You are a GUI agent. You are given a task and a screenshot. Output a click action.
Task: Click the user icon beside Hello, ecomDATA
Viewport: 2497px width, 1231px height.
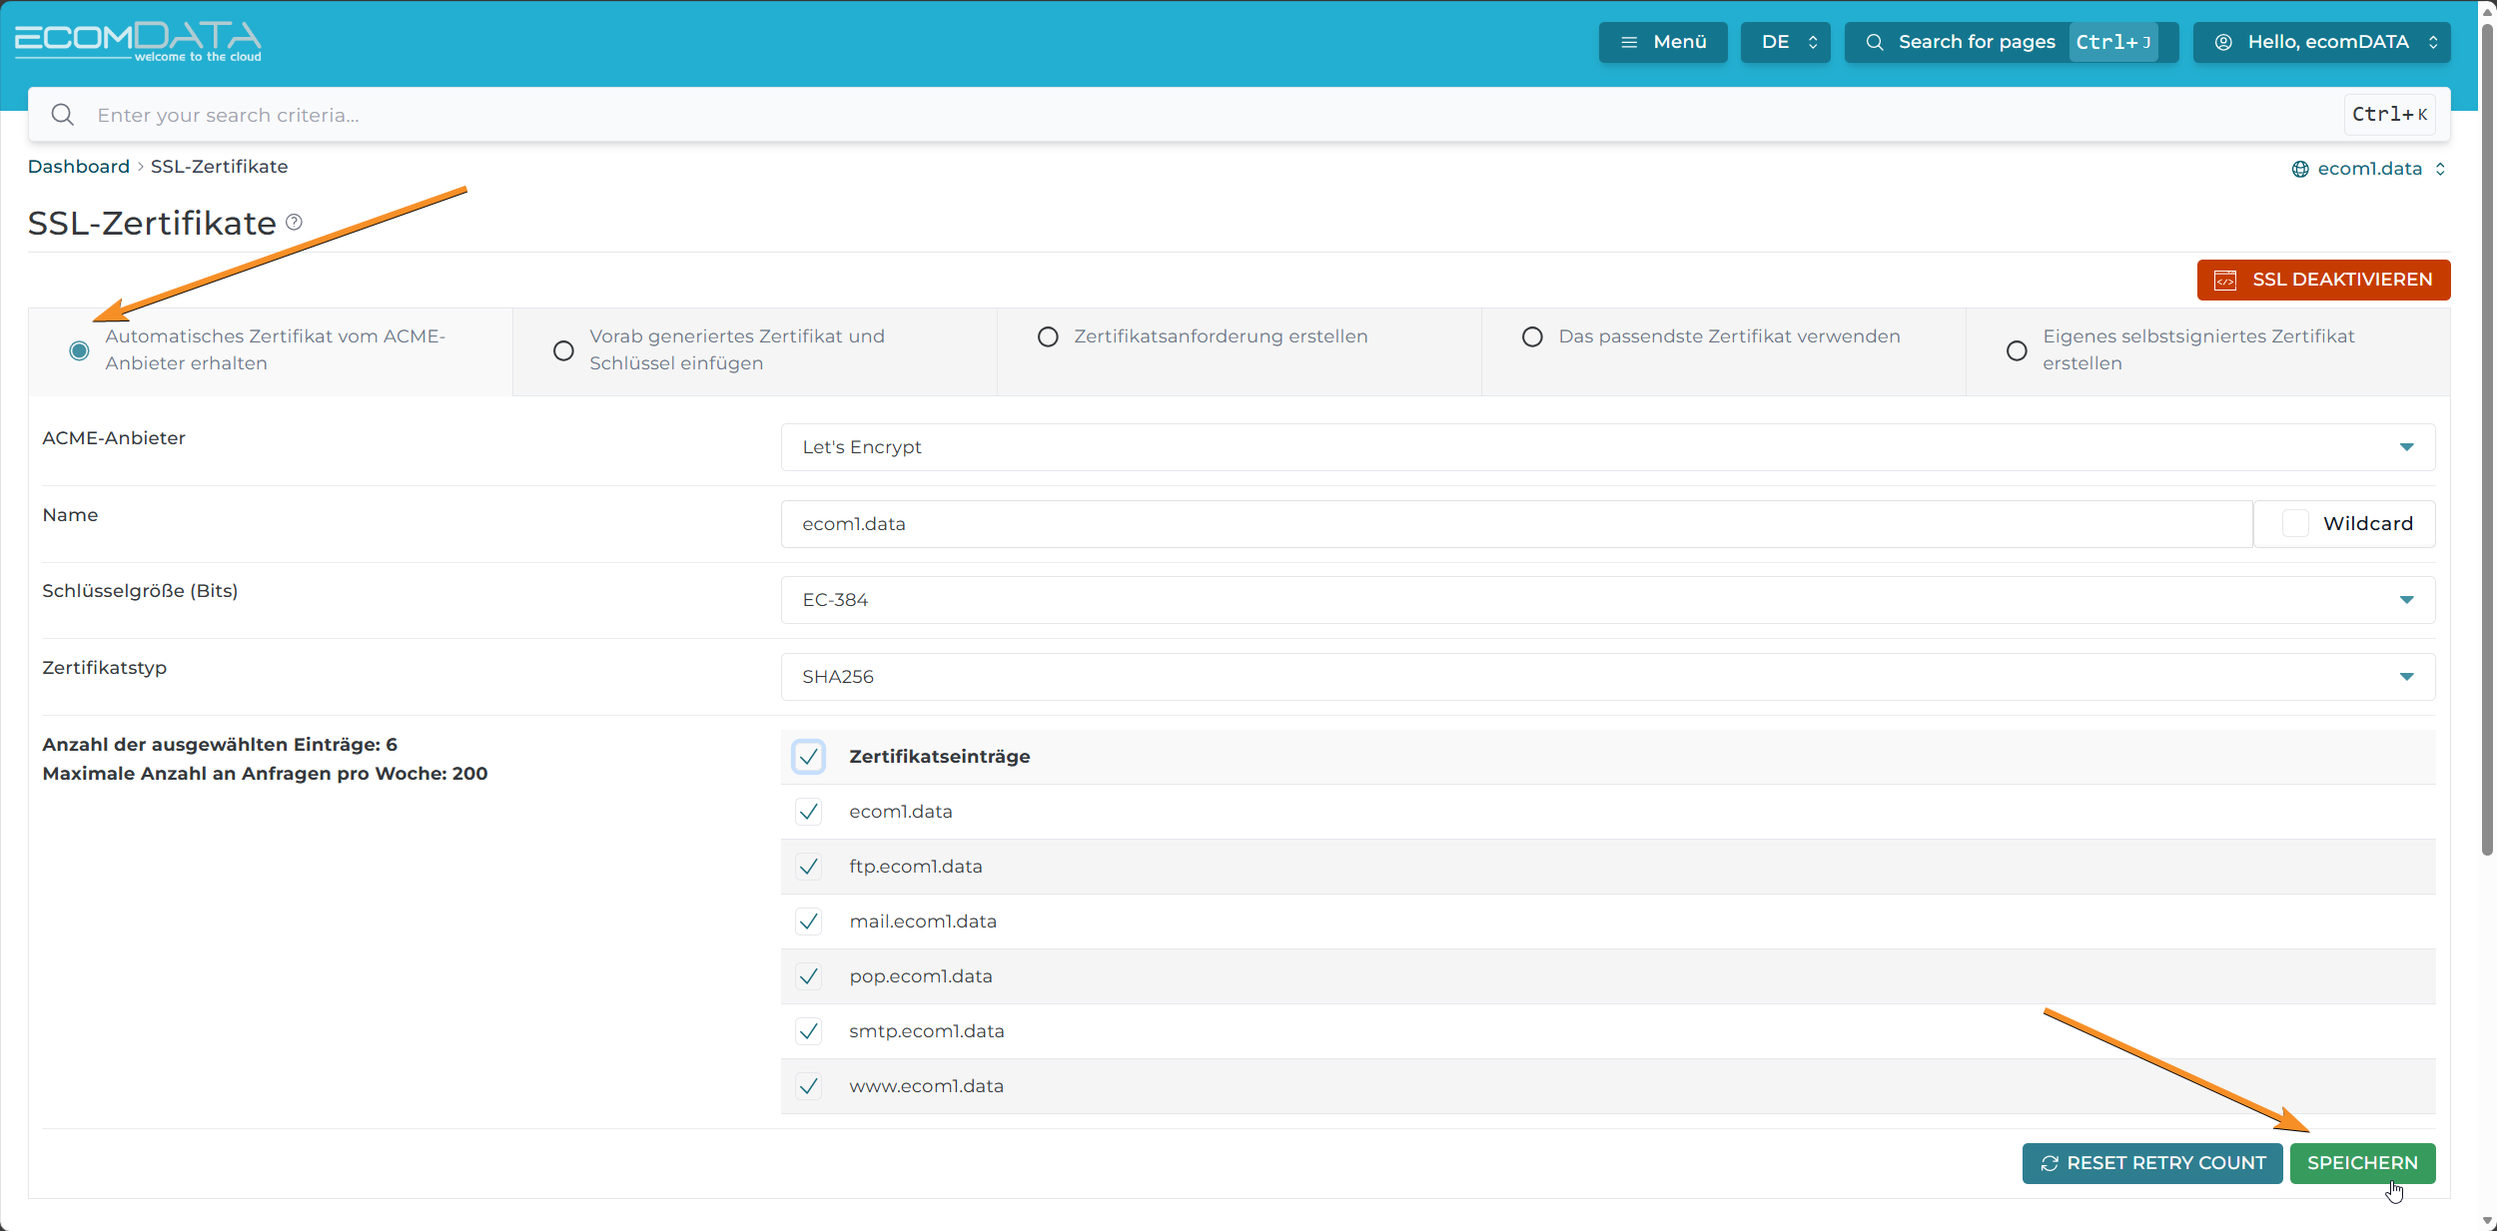[2223, 42]
